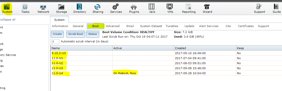Select the 11.0-U1 boot environment
The width and height of the screenshot is (282, 91).
point(57,58)
